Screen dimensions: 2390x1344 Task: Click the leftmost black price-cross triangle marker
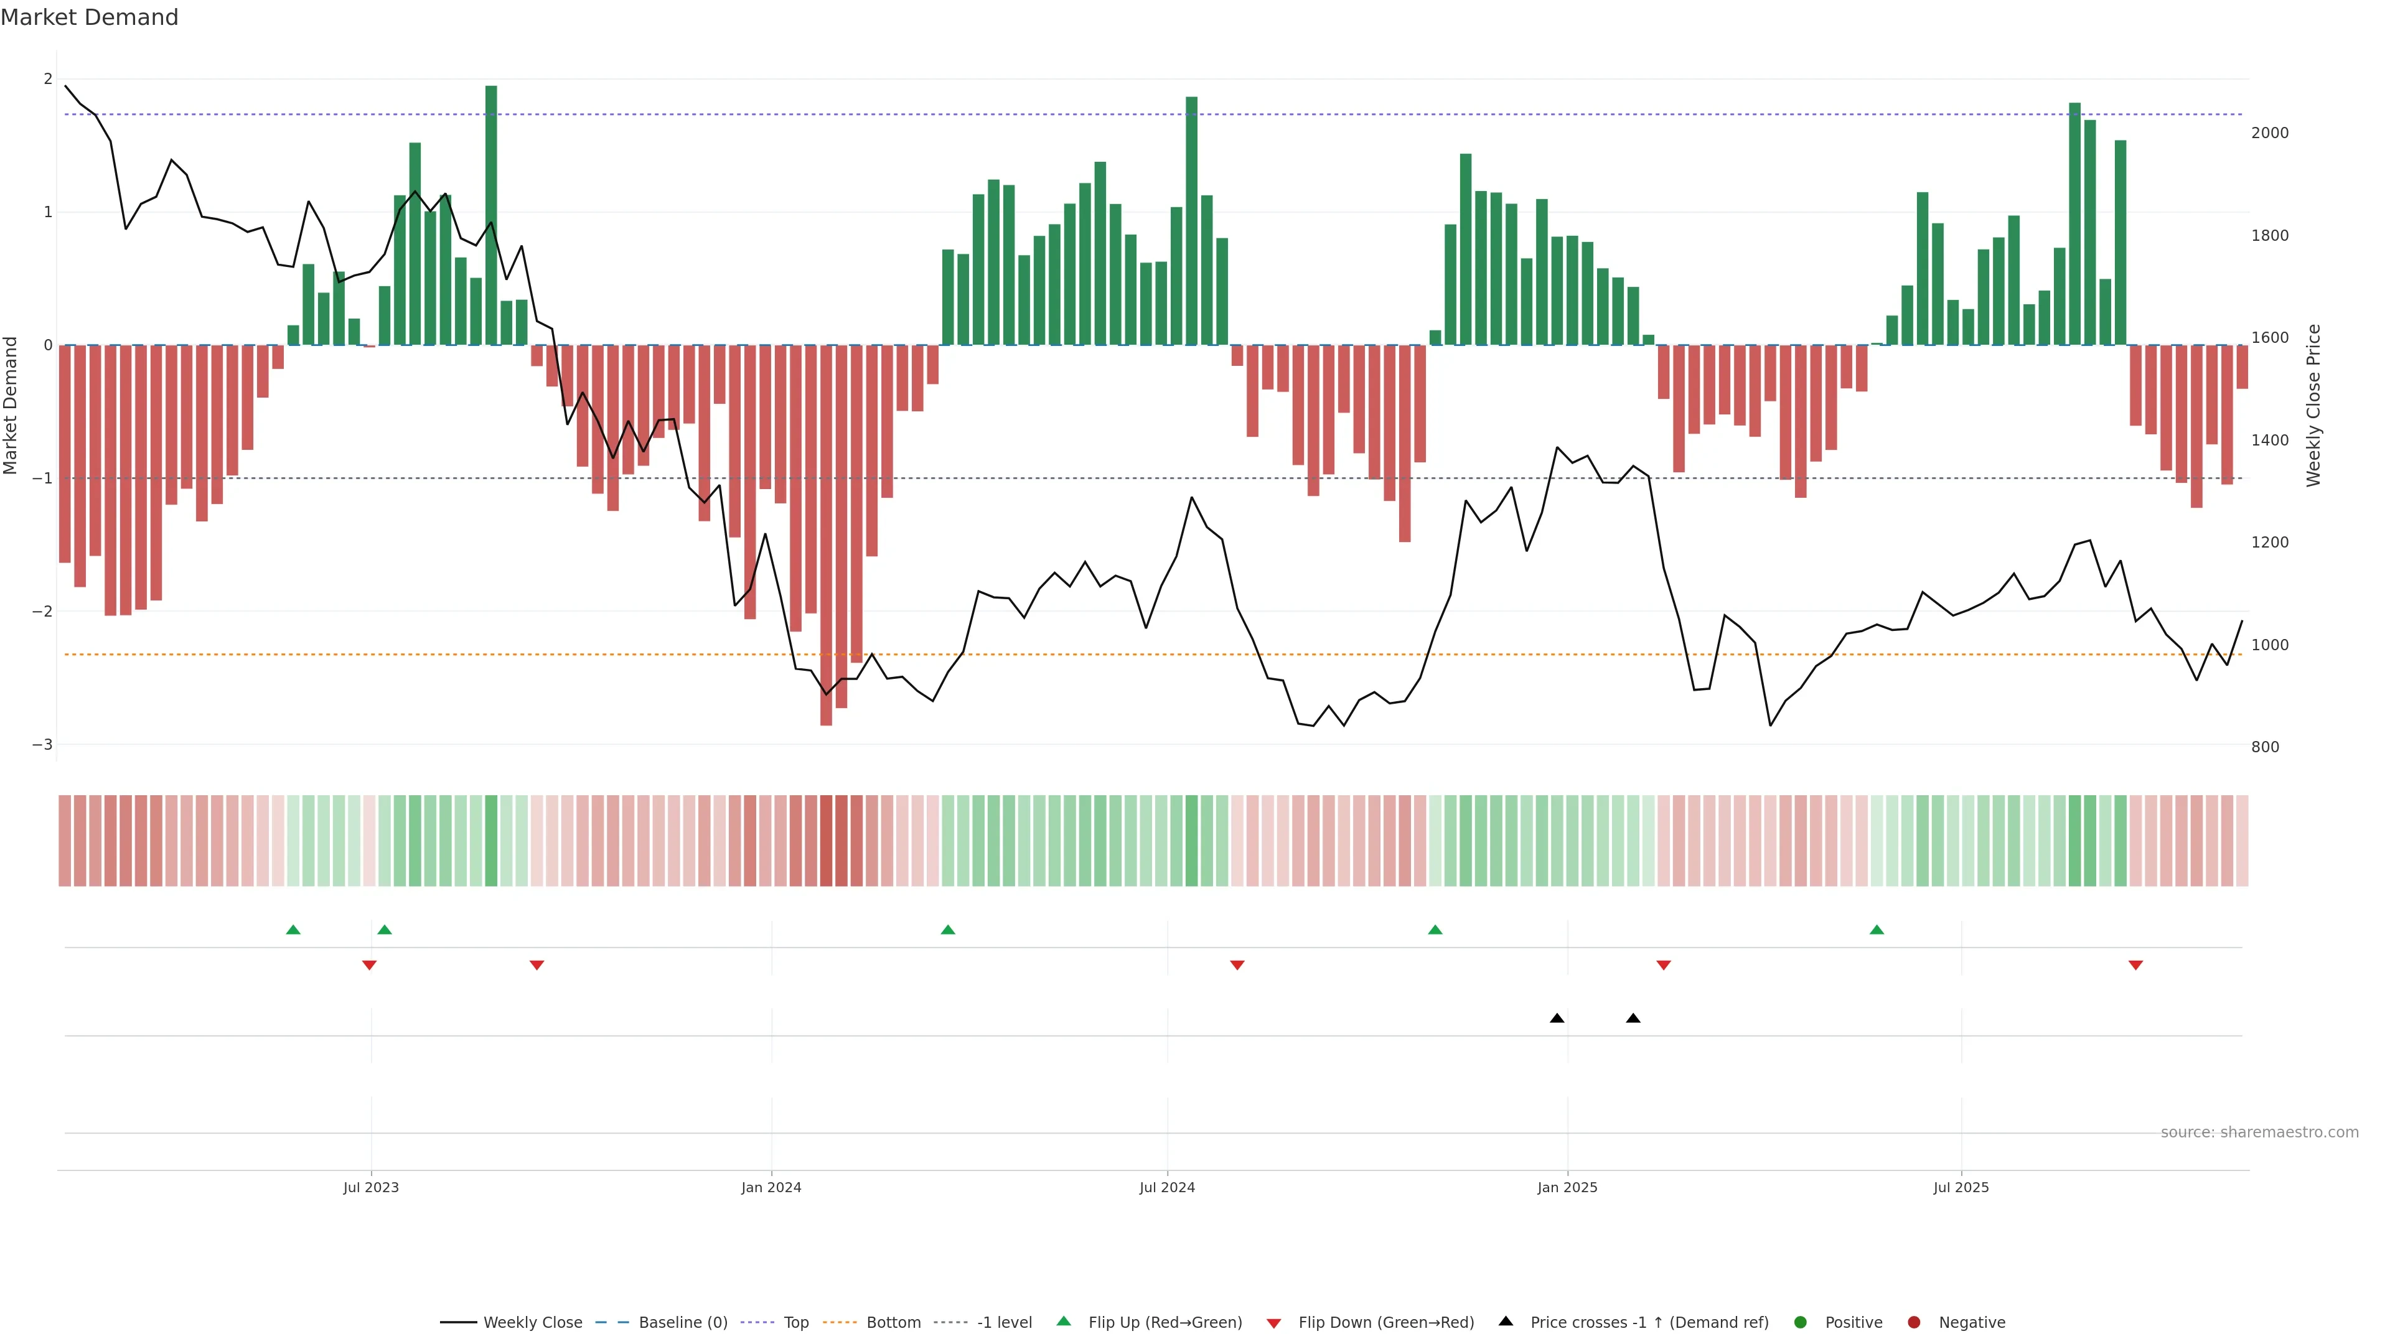[x=1557, y=1019]
